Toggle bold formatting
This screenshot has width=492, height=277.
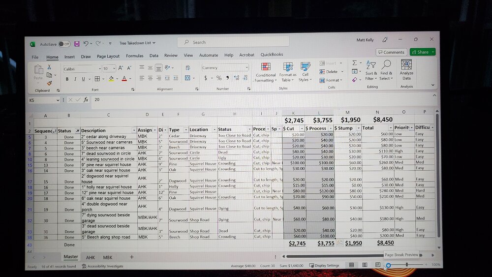coord(67,79)
